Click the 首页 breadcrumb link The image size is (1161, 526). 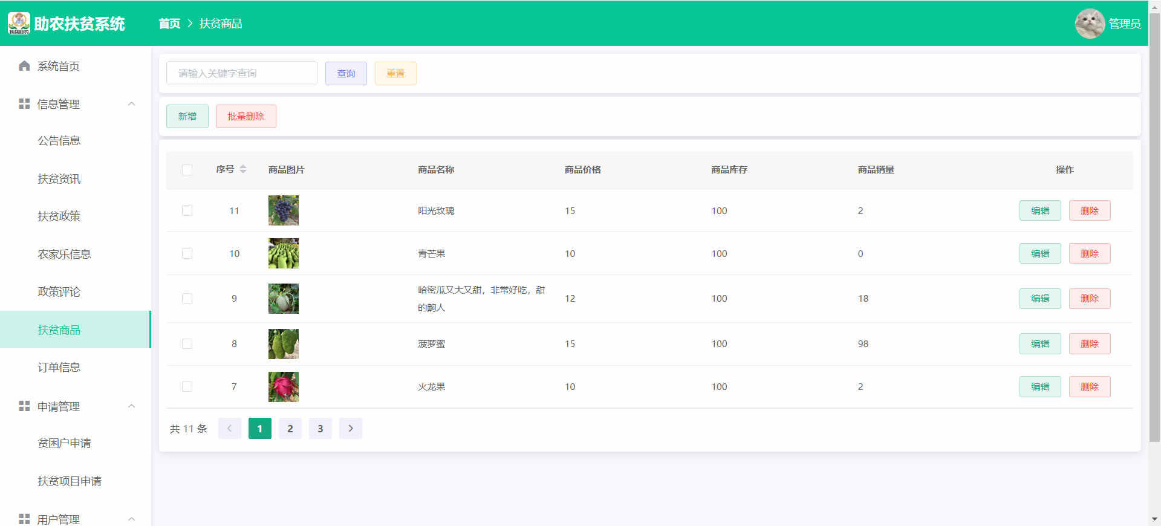169,24
